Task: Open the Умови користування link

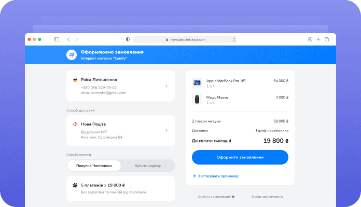Action: click(267, 197)
